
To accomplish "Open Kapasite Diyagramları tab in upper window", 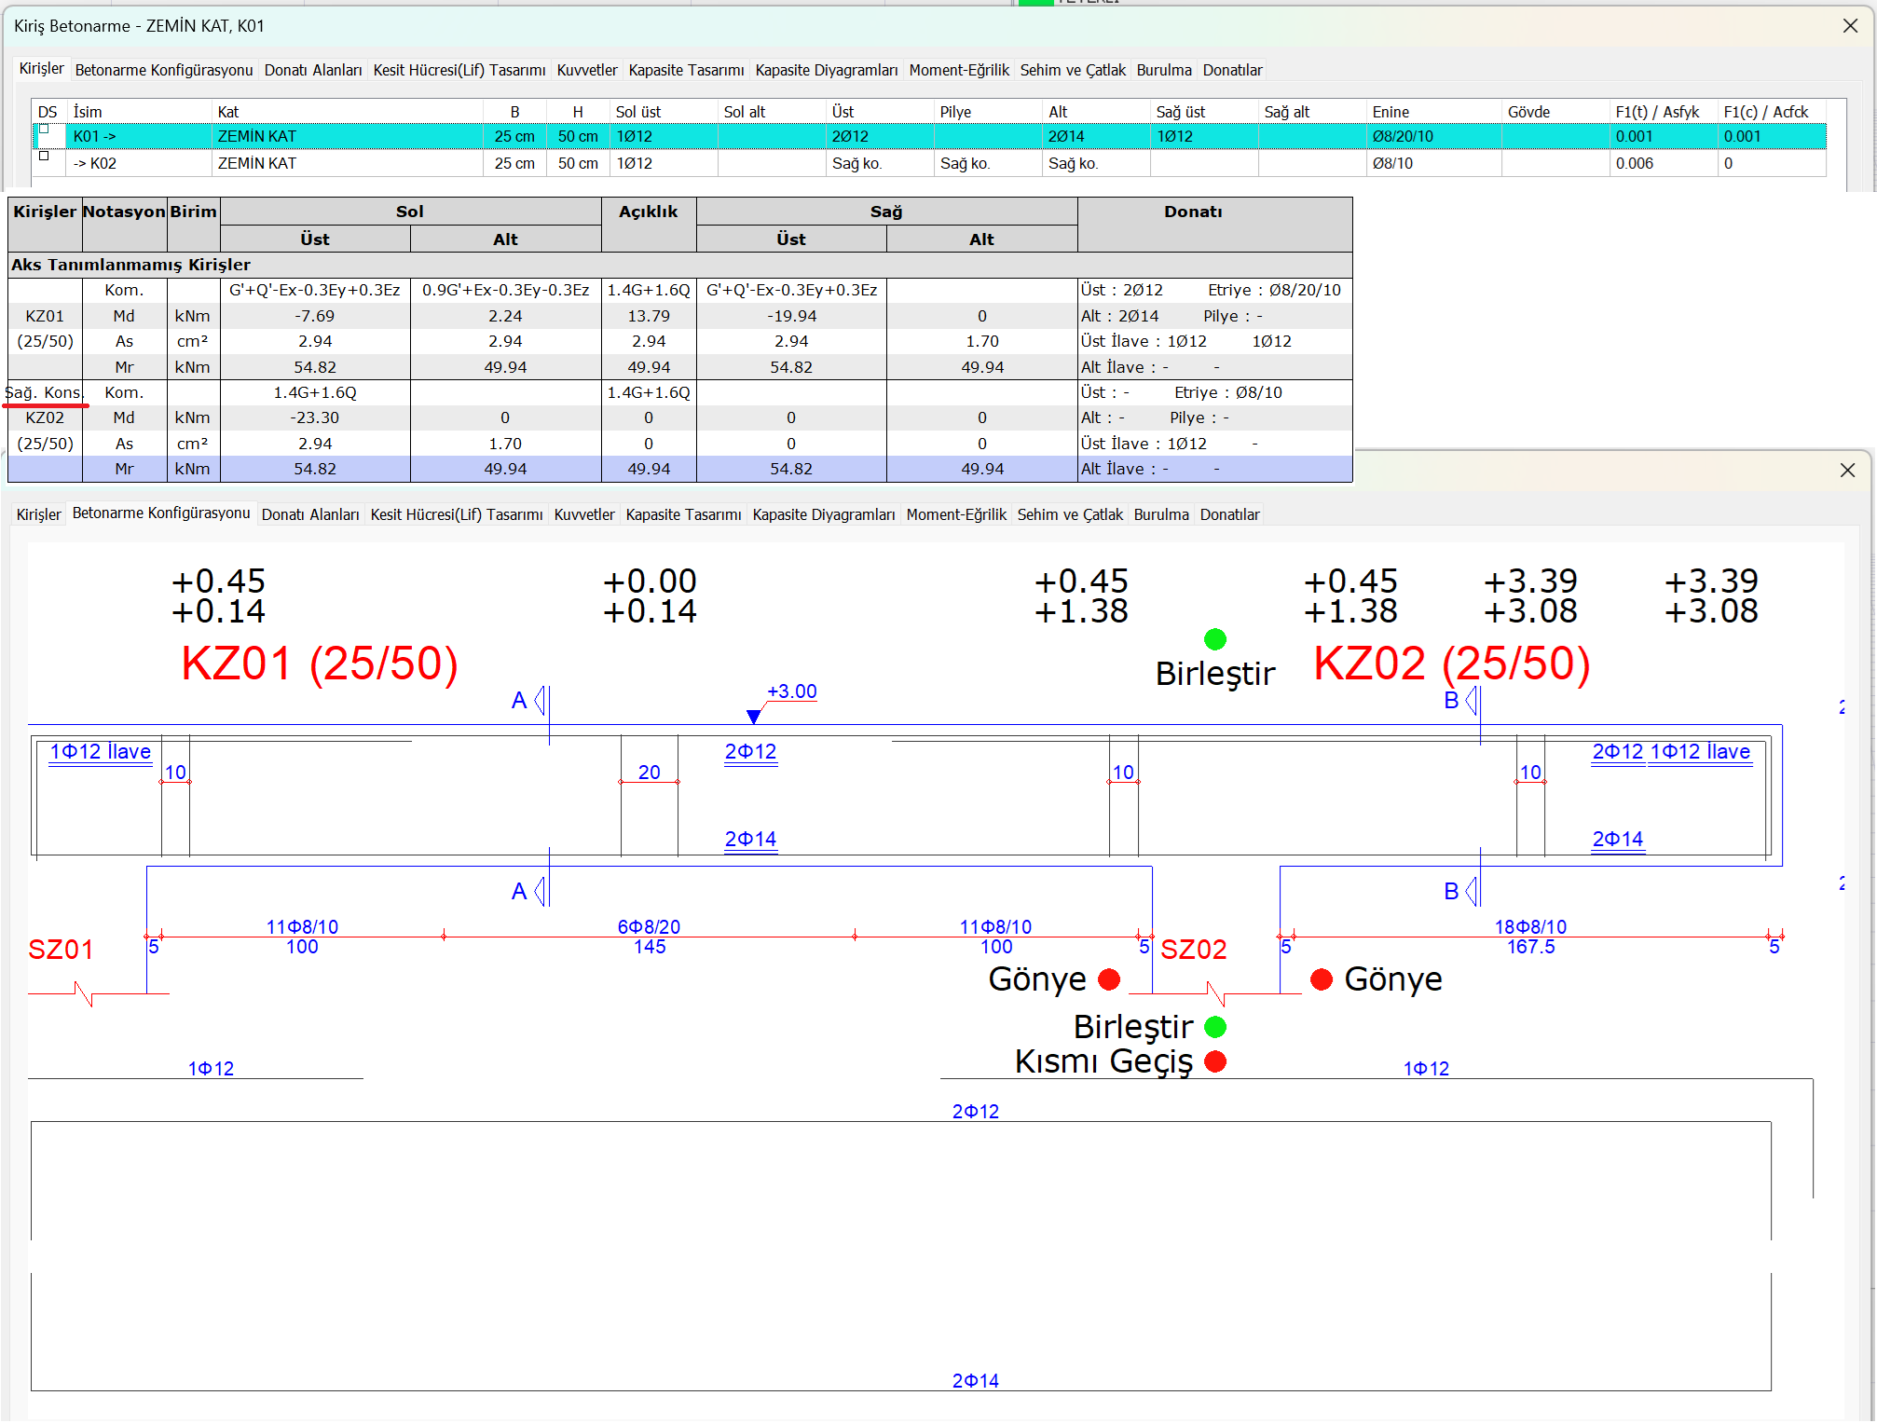I will click(x=826, y=70).
